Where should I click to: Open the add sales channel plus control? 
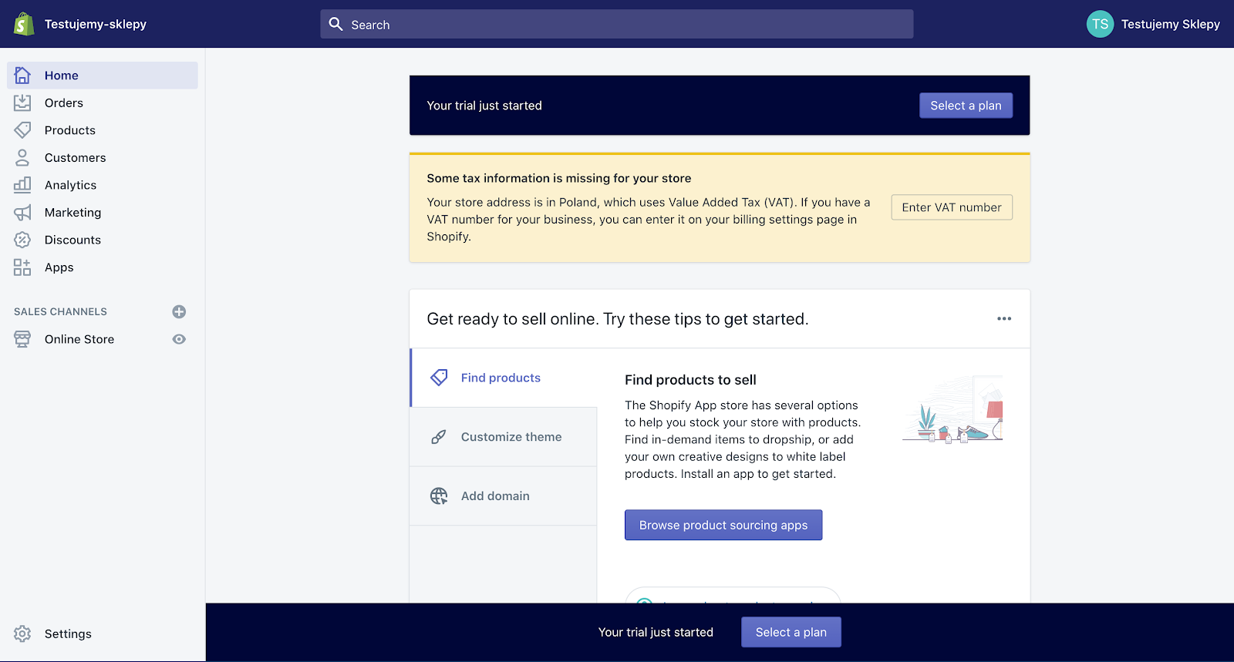[179, 311]
